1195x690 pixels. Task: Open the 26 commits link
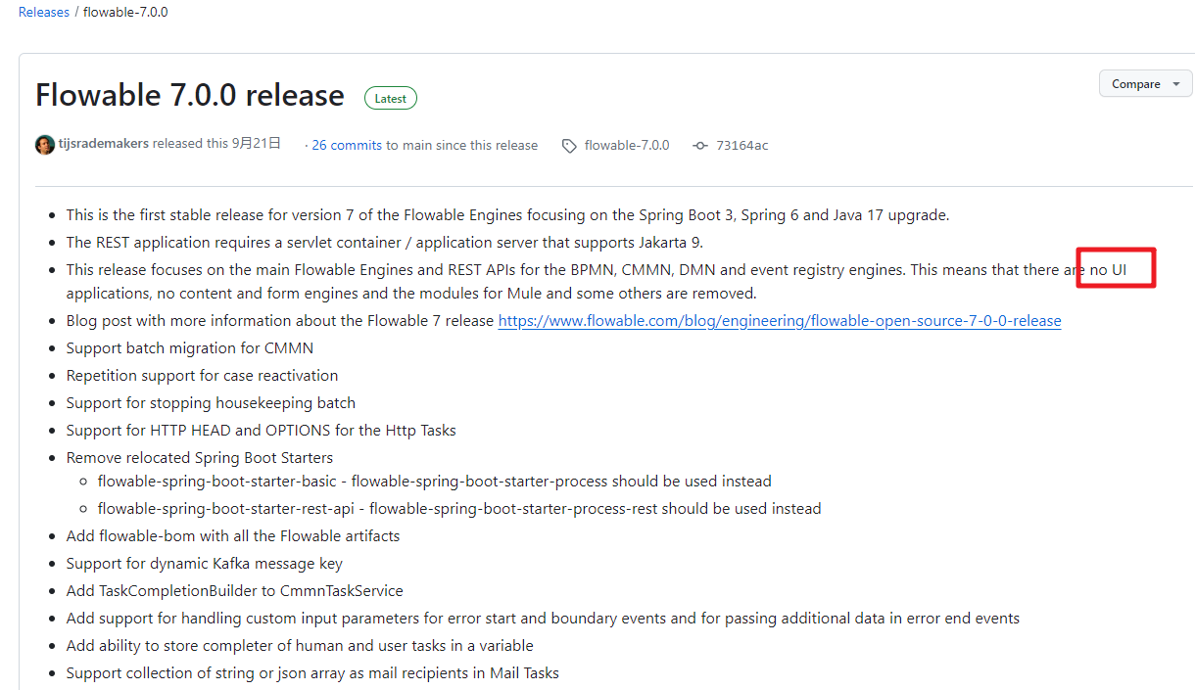click(347, 145)
